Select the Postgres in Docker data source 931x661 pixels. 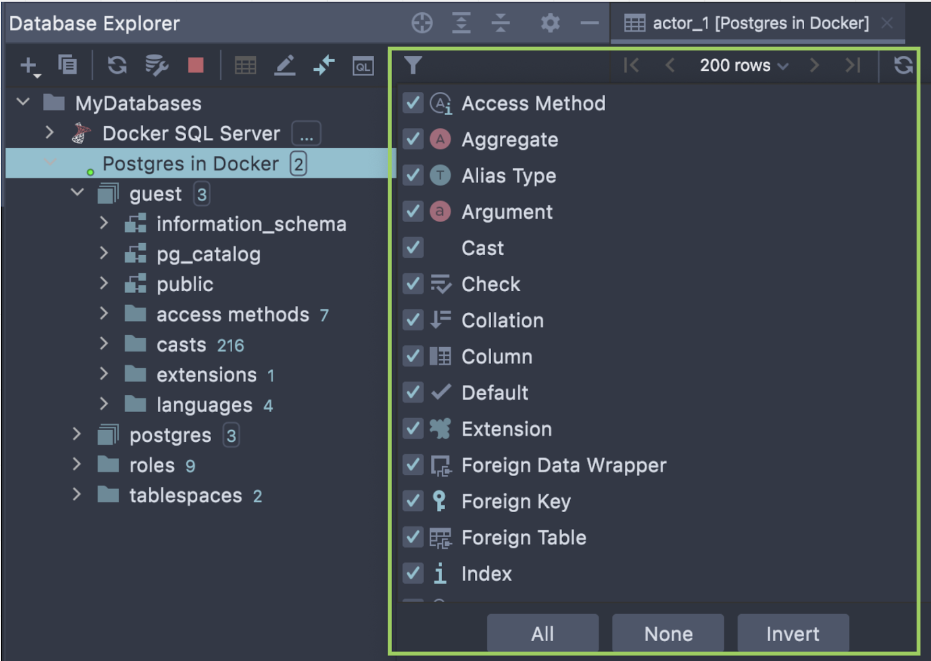[x=190, y=164]
